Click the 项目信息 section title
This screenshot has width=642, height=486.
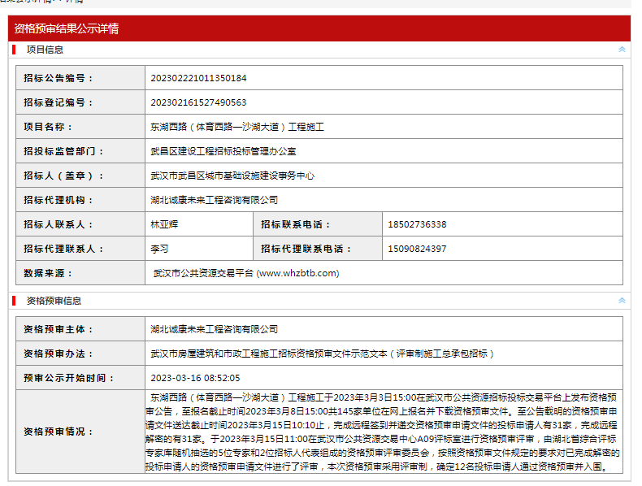click(45, 50)
